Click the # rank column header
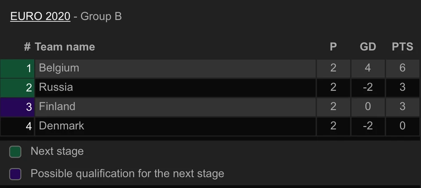 (x=27, y=47)
